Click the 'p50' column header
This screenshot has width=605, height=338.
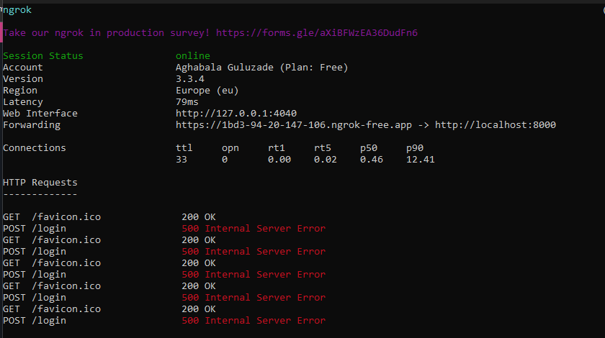tap(369, 148)
